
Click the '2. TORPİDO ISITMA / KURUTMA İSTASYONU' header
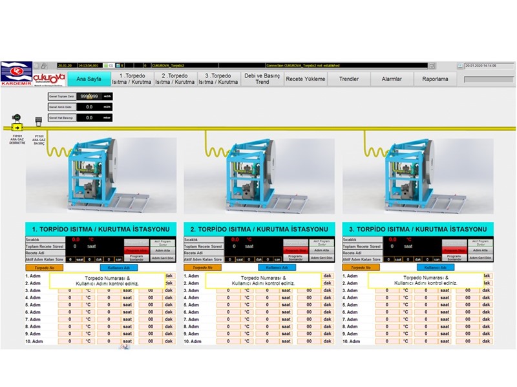point(259,229)
